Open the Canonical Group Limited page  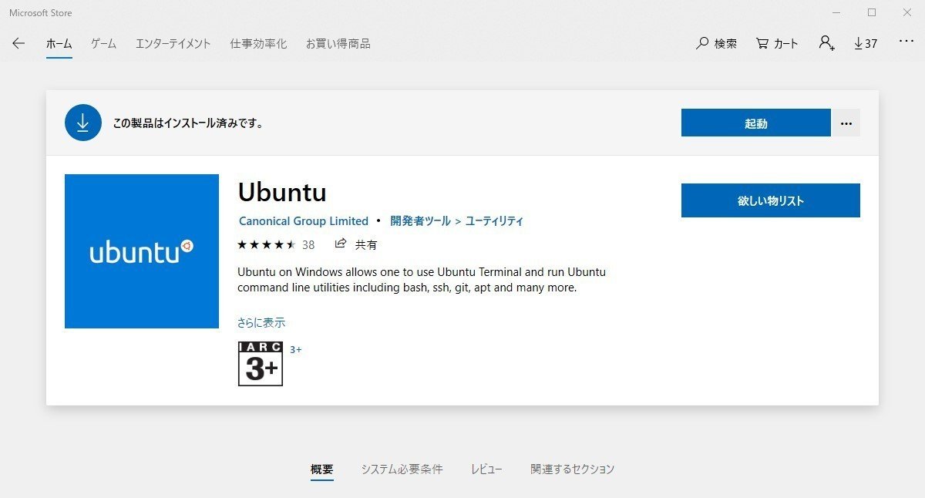click(303, 221)
